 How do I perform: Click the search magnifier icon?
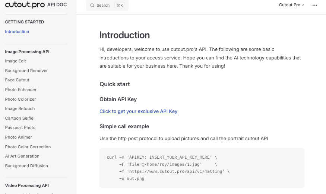pyautogui.click(x=92, y=6)
